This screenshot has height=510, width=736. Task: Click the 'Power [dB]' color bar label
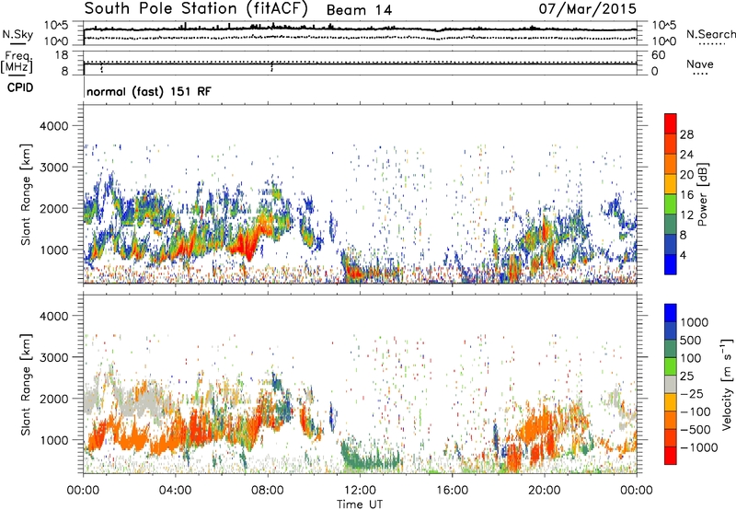[x=703, y=194]
